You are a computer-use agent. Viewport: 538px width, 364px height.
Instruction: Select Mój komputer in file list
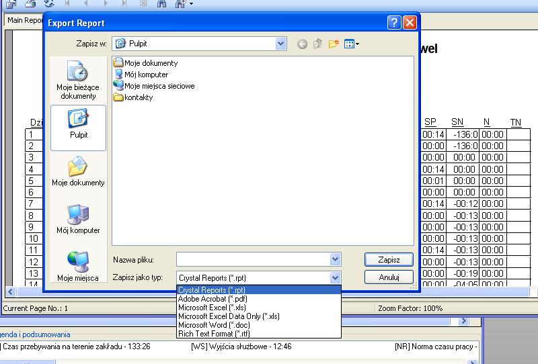click(x=141, y=75)
